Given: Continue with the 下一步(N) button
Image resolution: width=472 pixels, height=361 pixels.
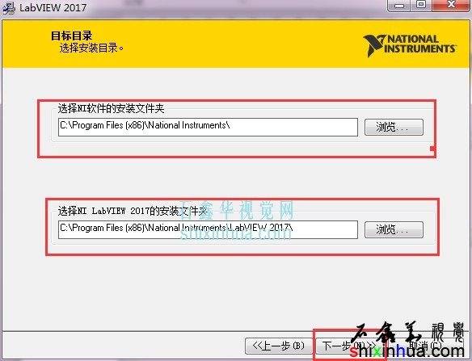Looking at the screenshot, I should pos(349,346).
